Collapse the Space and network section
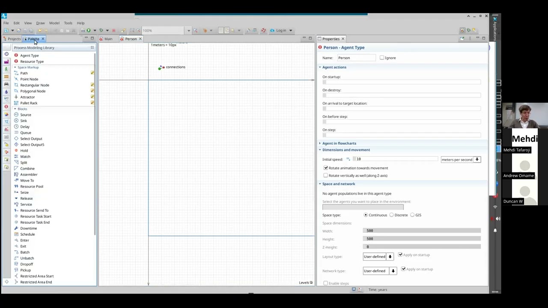Screen dimensions: 548x308 point(320,184)
